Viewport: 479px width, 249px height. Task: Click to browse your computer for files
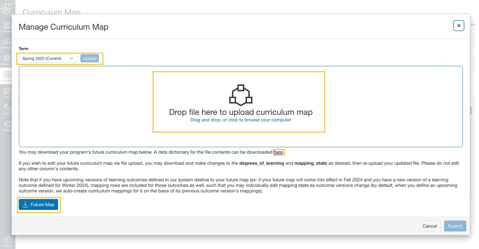point(239,119)
